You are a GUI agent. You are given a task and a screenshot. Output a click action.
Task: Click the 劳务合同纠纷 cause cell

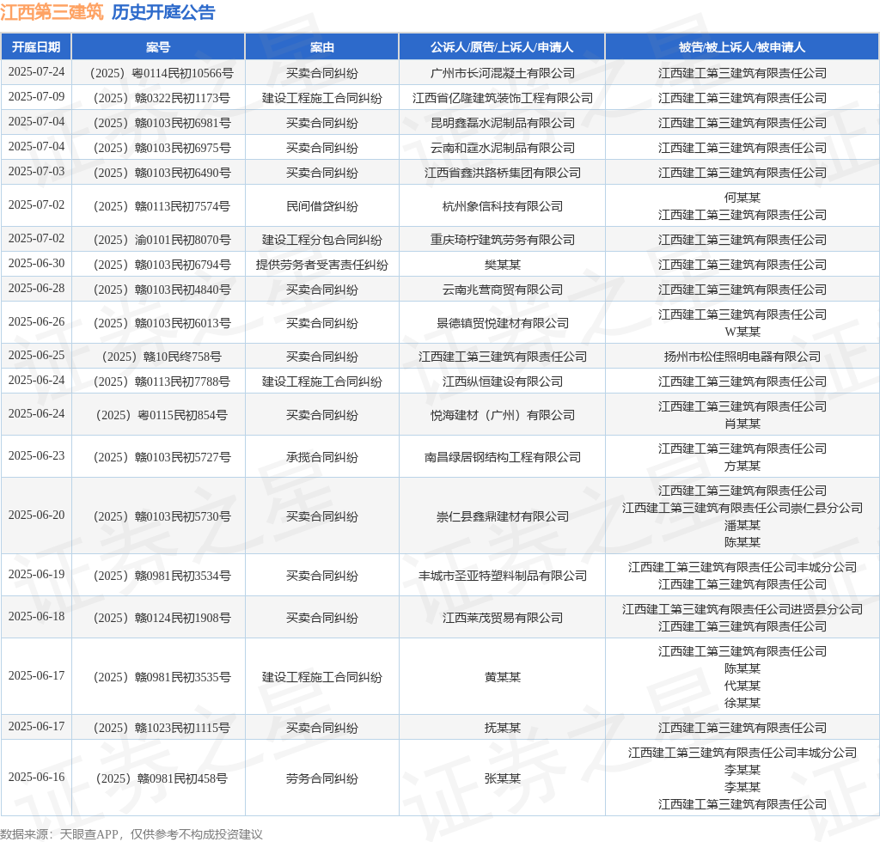322,778
